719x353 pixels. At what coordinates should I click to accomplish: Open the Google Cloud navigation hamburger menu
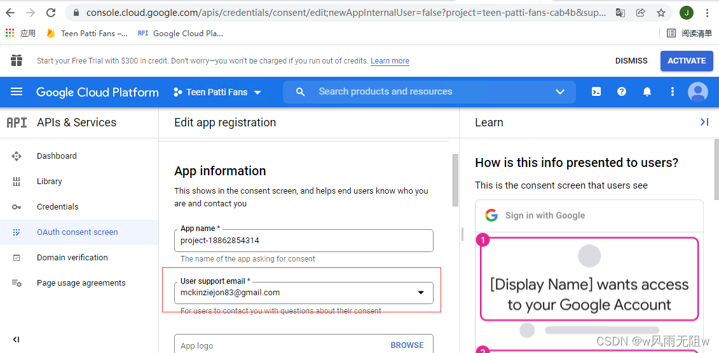pyautogui.click(x=17, y=92)
